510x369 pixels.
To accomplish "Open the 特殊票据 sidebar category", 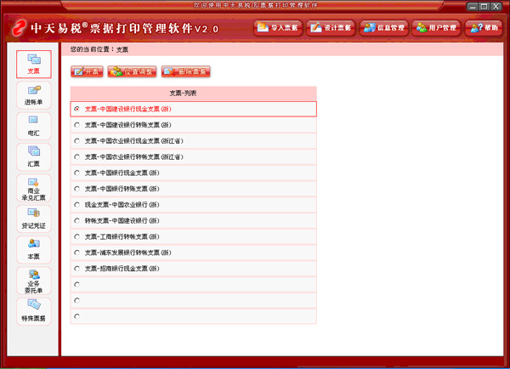I will pyautogui.click(x=34, y=312).
